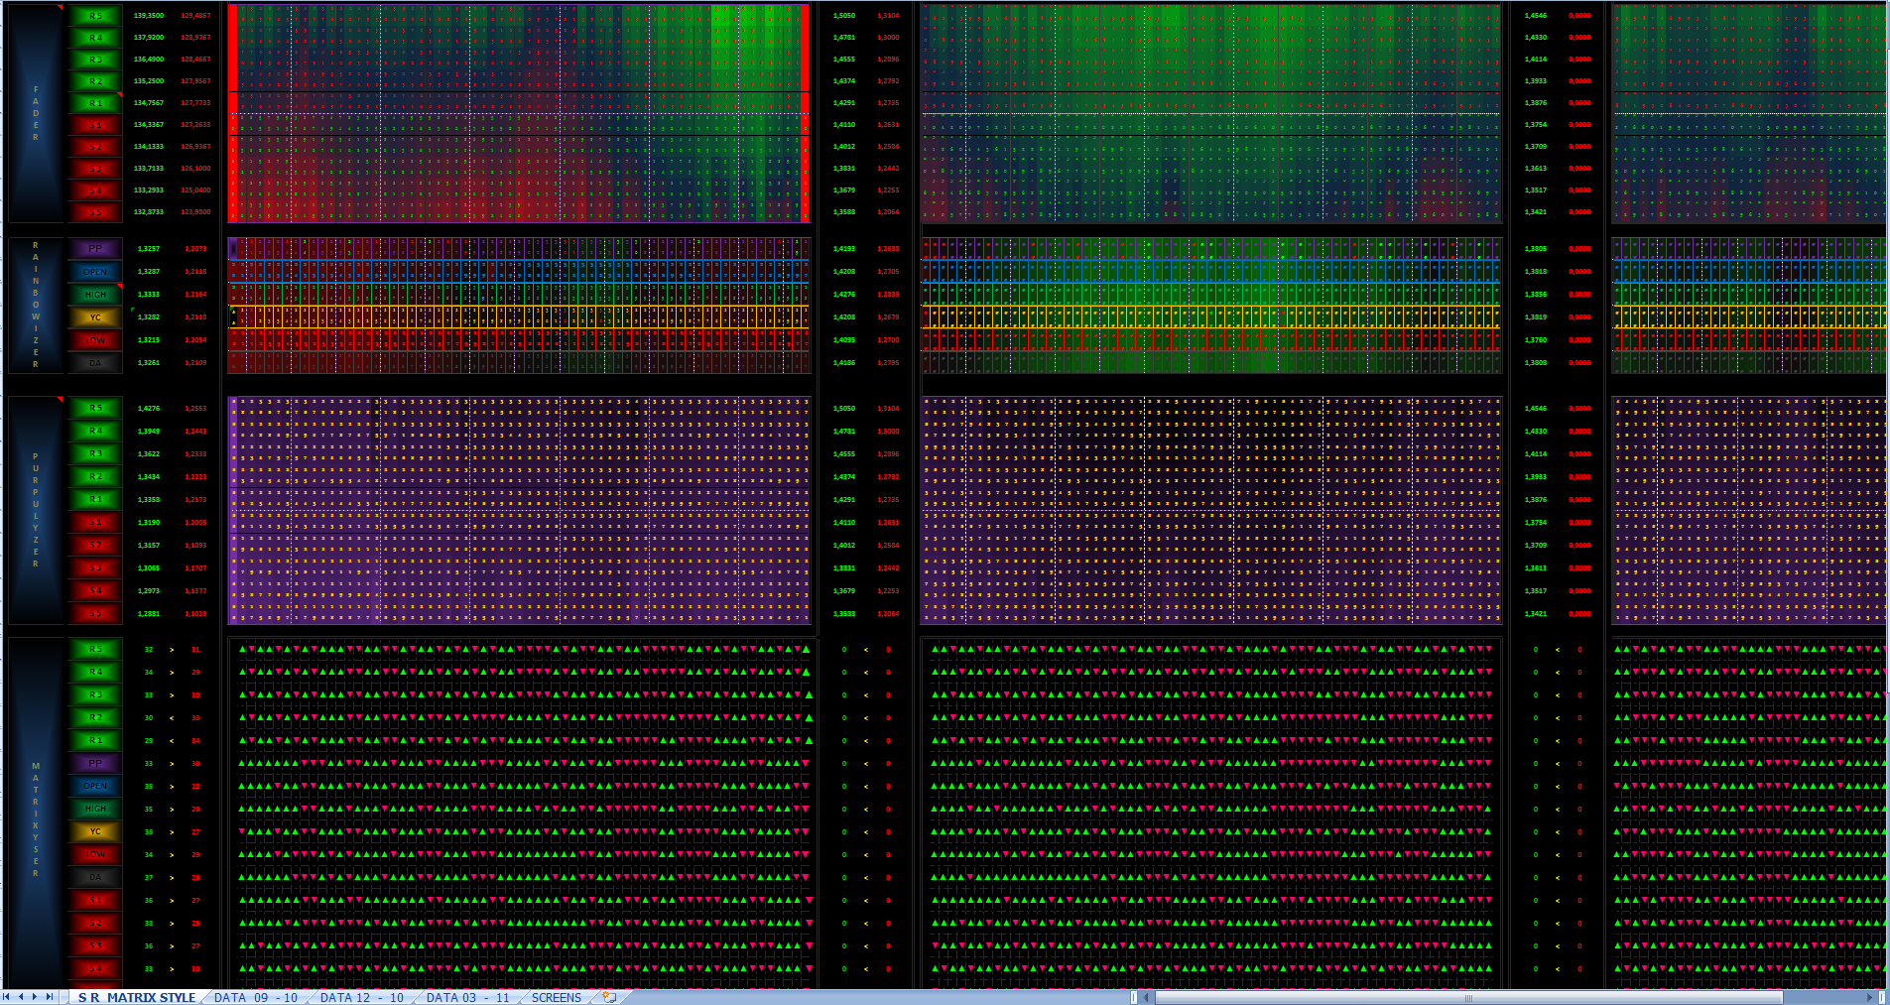Select the MATRIXYSER R 5 count 32

pyautogui.click(x=149, y=650)
